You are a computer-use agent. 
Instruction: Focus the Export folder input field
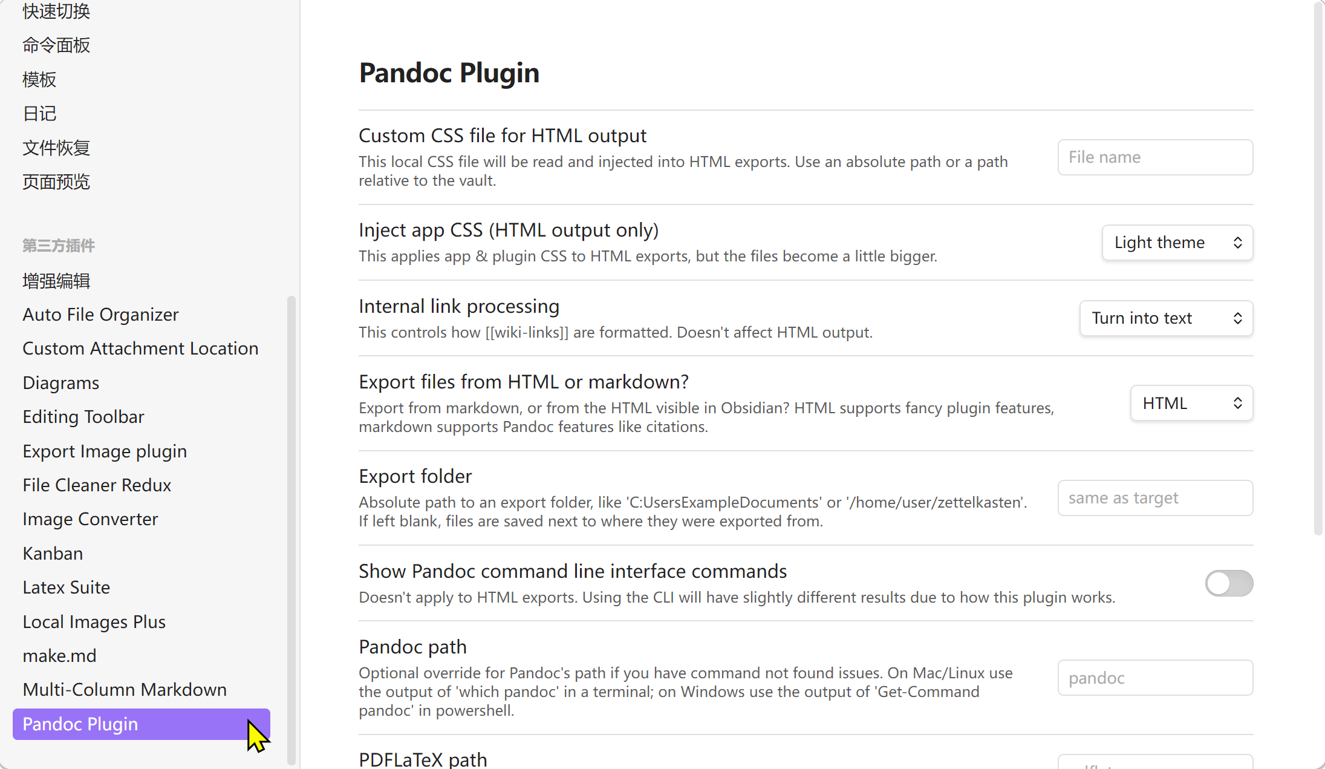coord(1154,498)
